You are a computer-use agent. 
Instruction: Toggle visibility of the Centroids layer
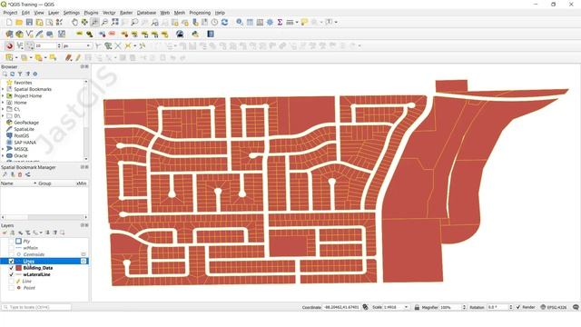11,254
